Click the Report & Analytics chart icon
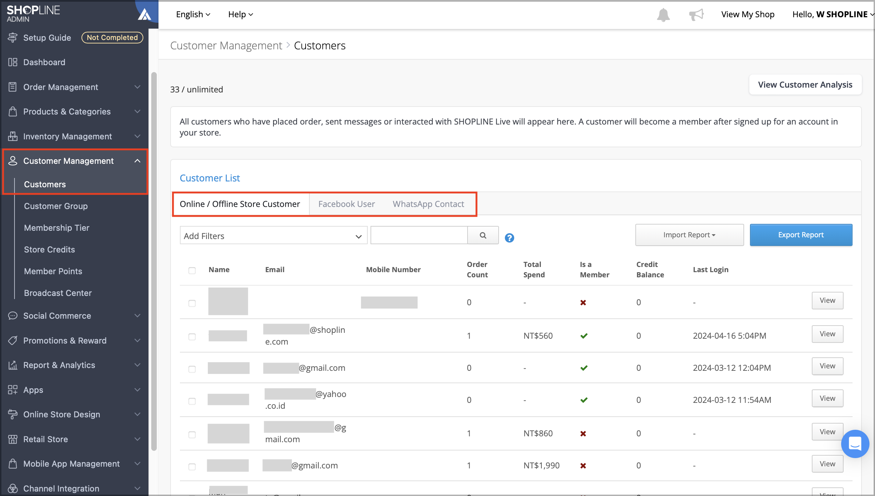This screenshot has width=875, height=496. [x=13, y=365]
